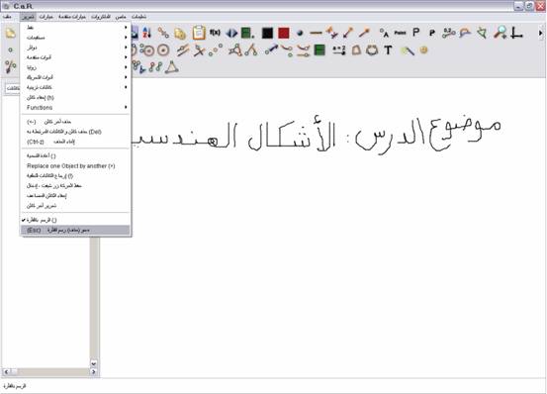This screenshot has height=394, width=547.
Task: Click the f(x) function tool icon
Action: pyautogui.click(x=215, y=33)
